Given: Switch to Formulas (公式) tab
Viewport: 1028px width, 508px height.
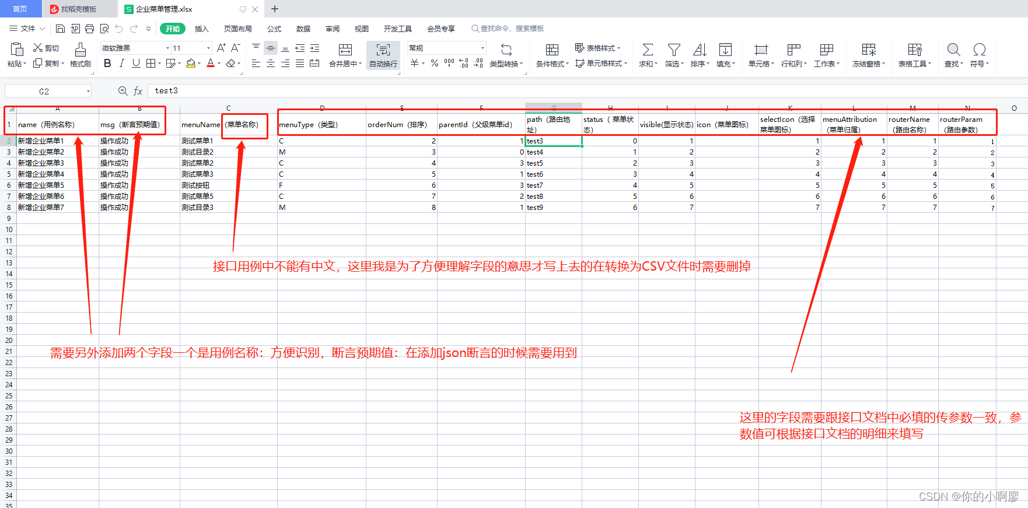Looking at the screenshot, I should pyautogui.click(x=274, y=29).
